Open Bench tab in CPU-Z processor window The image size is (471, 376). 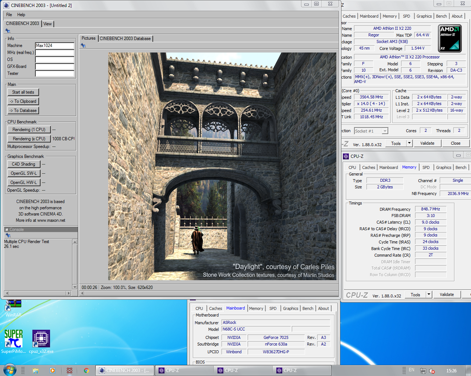point(441,16)
